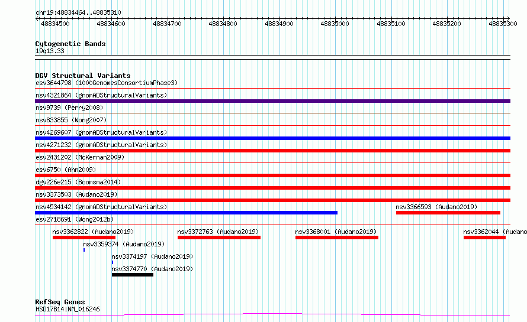Click the red nsv3366593 variant bar
The width and height of the screenshot is (527, 322).
(448, 213)
